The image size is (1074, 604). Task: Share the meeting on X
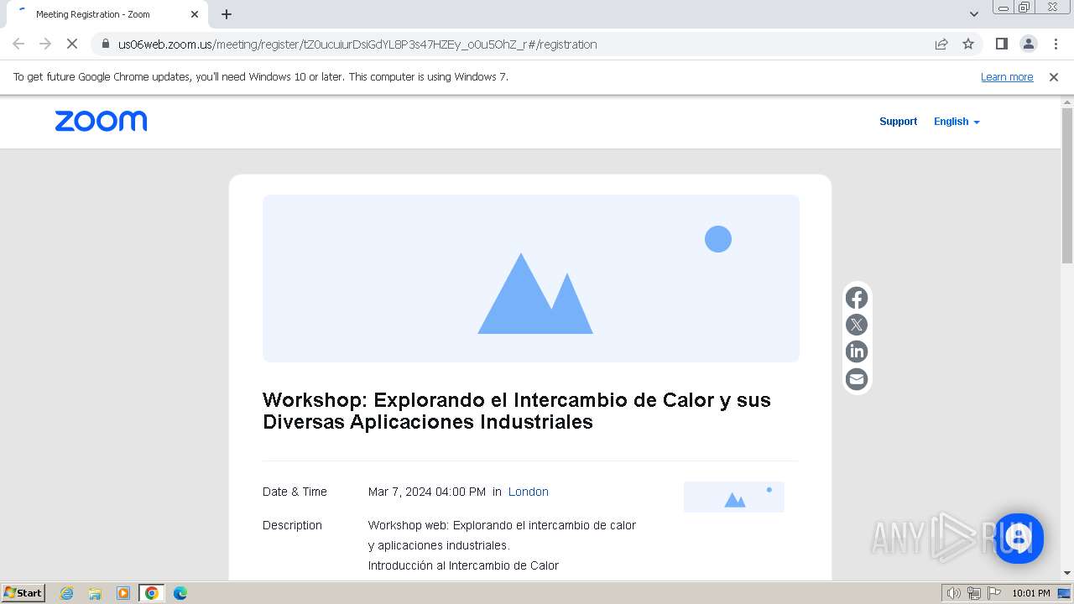click(857, 325)
